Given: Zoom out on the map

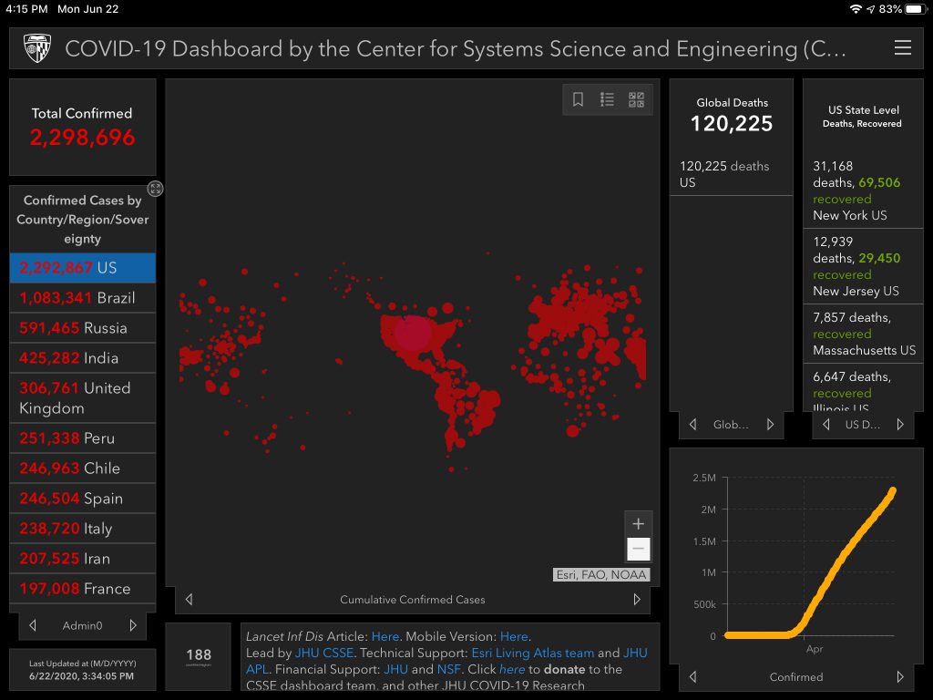Looking at the screenshot, I should (638, 549).
